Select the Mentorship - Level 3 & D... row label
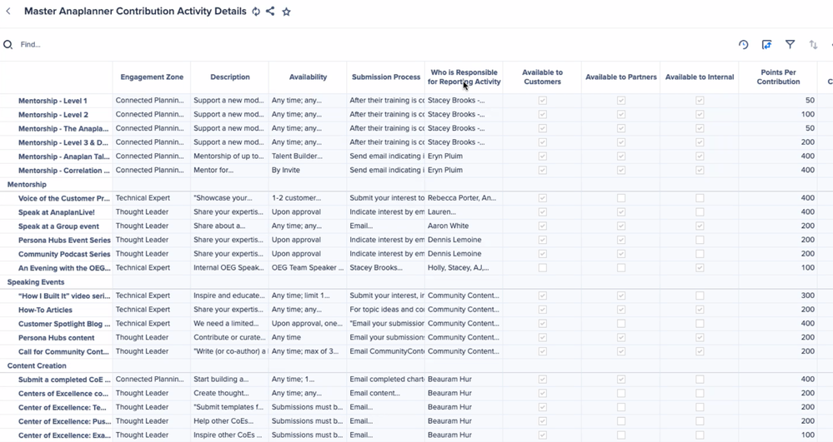Viewport: 833px width, 442px height. (63, 142)
